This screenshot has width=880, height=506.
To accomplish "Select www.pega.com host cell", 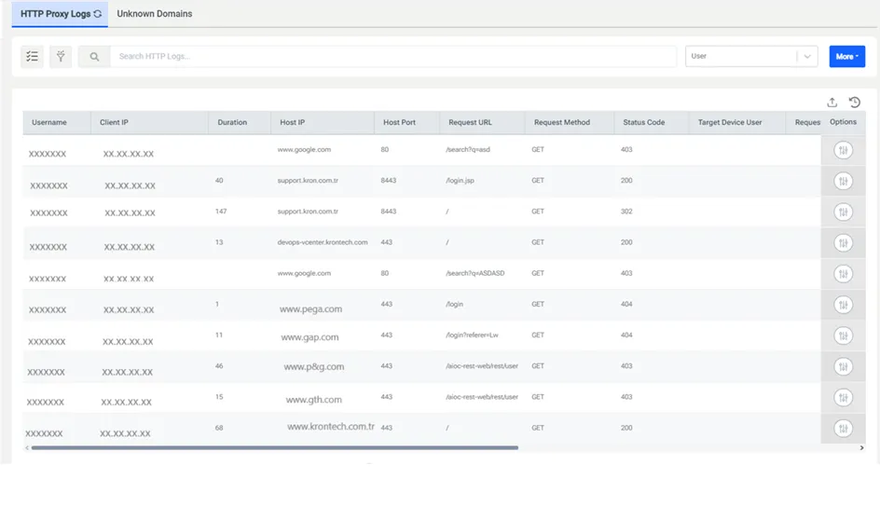I will (x=311, y=309).
